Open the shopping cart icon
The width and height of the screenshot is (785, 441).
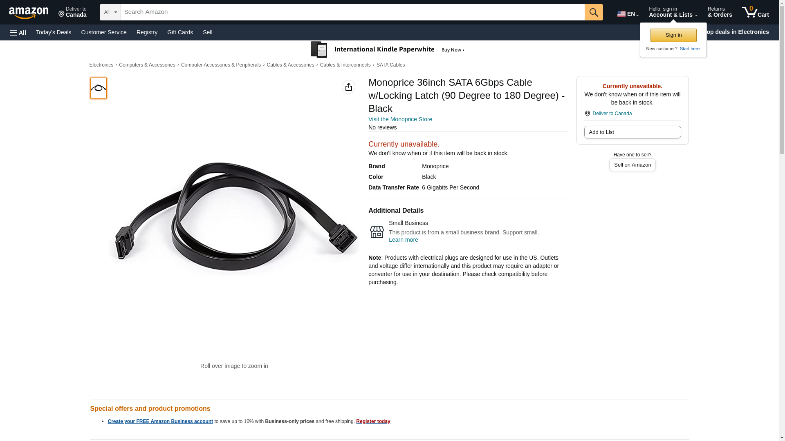(755, 12)
